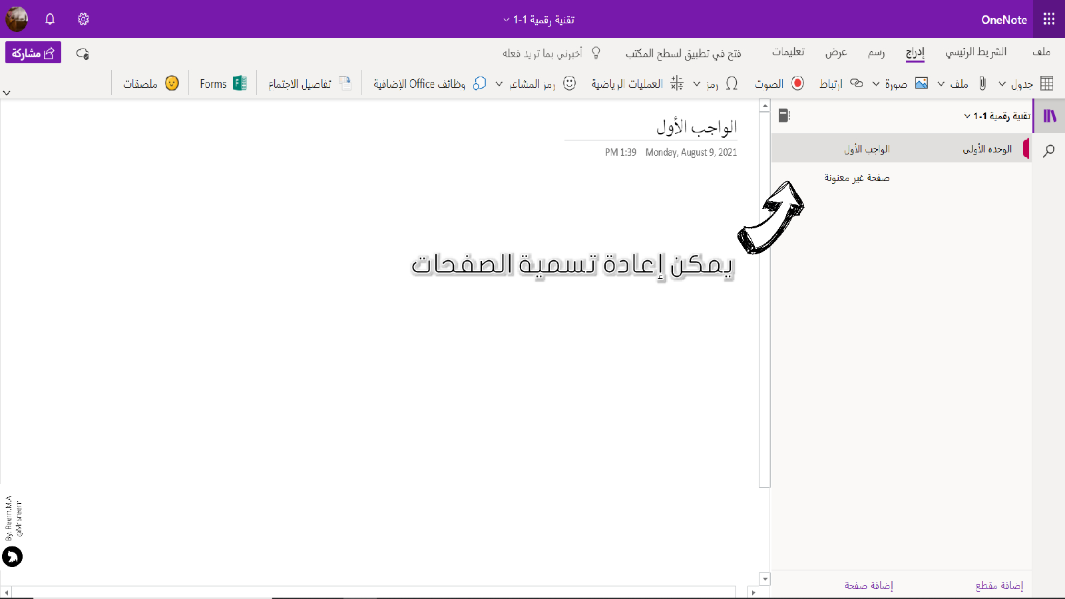The width and height of the screenshot is (1065, 599).
Task: Click the Share (مشاركة) button
Action: click(33, 53)
